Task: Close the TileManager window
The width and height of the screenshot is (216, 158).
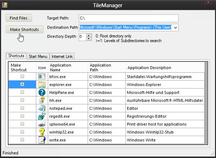Action: click(x=208, y=2)
